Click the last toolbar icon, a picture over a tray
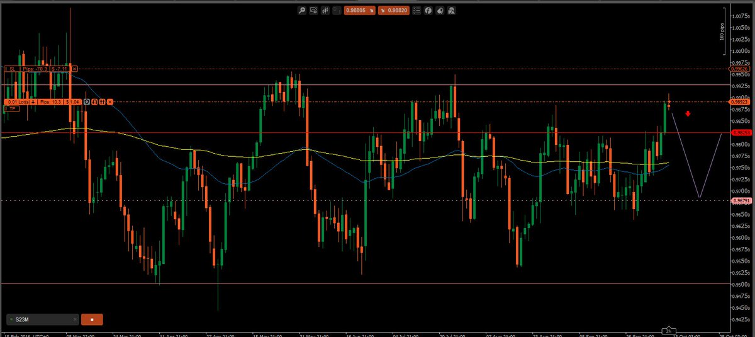The width and height of the screenshot is (755, 337). pos(451,11)
